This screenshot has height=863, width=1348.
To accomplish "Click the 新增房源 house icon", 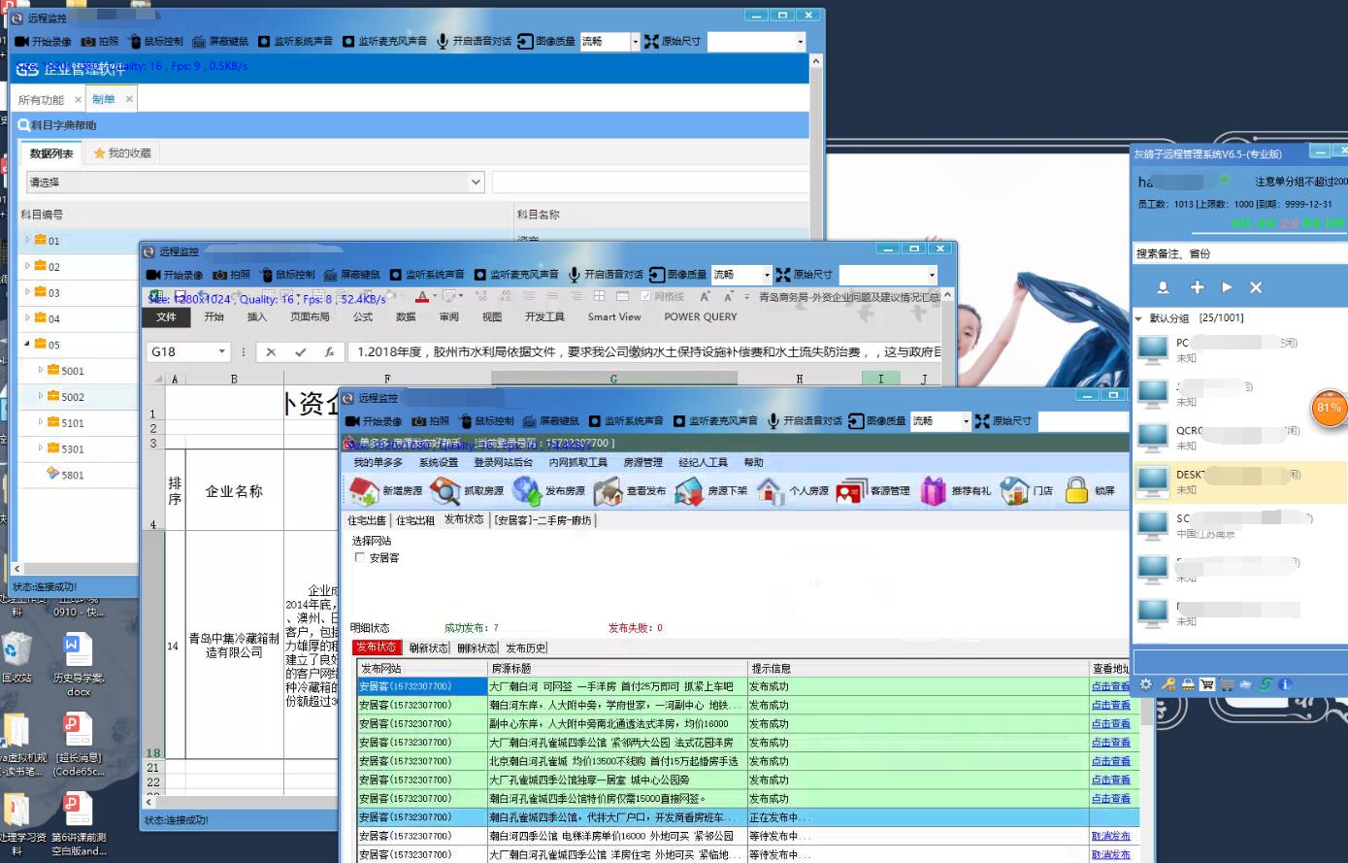I will (x=364, y=491).
